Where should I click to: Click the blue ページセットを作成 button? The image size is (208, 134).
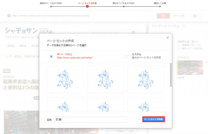[154, 119]
